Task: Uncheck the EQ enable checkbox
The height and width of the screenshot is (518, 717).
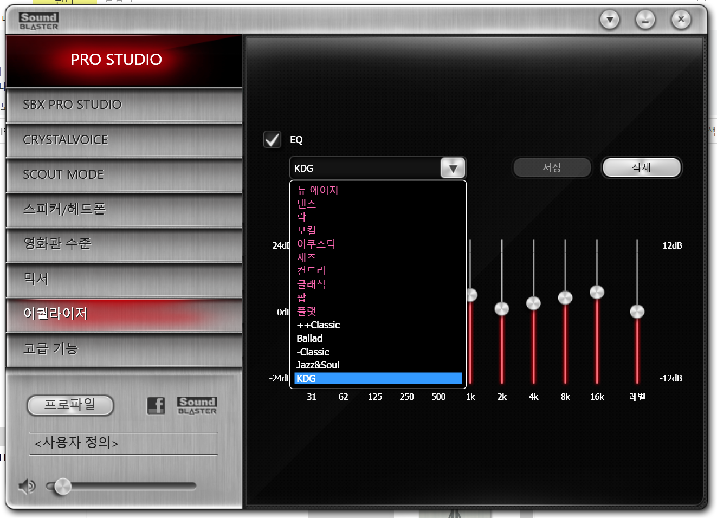Action: click(272, 139)
